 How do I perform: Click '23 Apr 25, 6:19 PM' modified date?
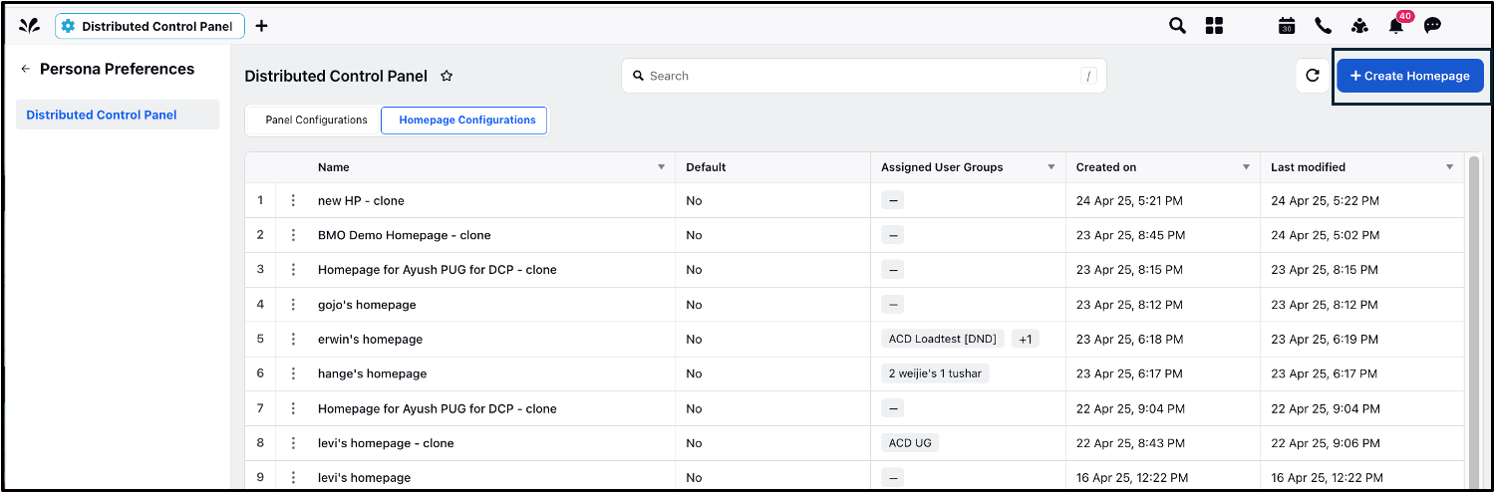(x=1325, y=339)
